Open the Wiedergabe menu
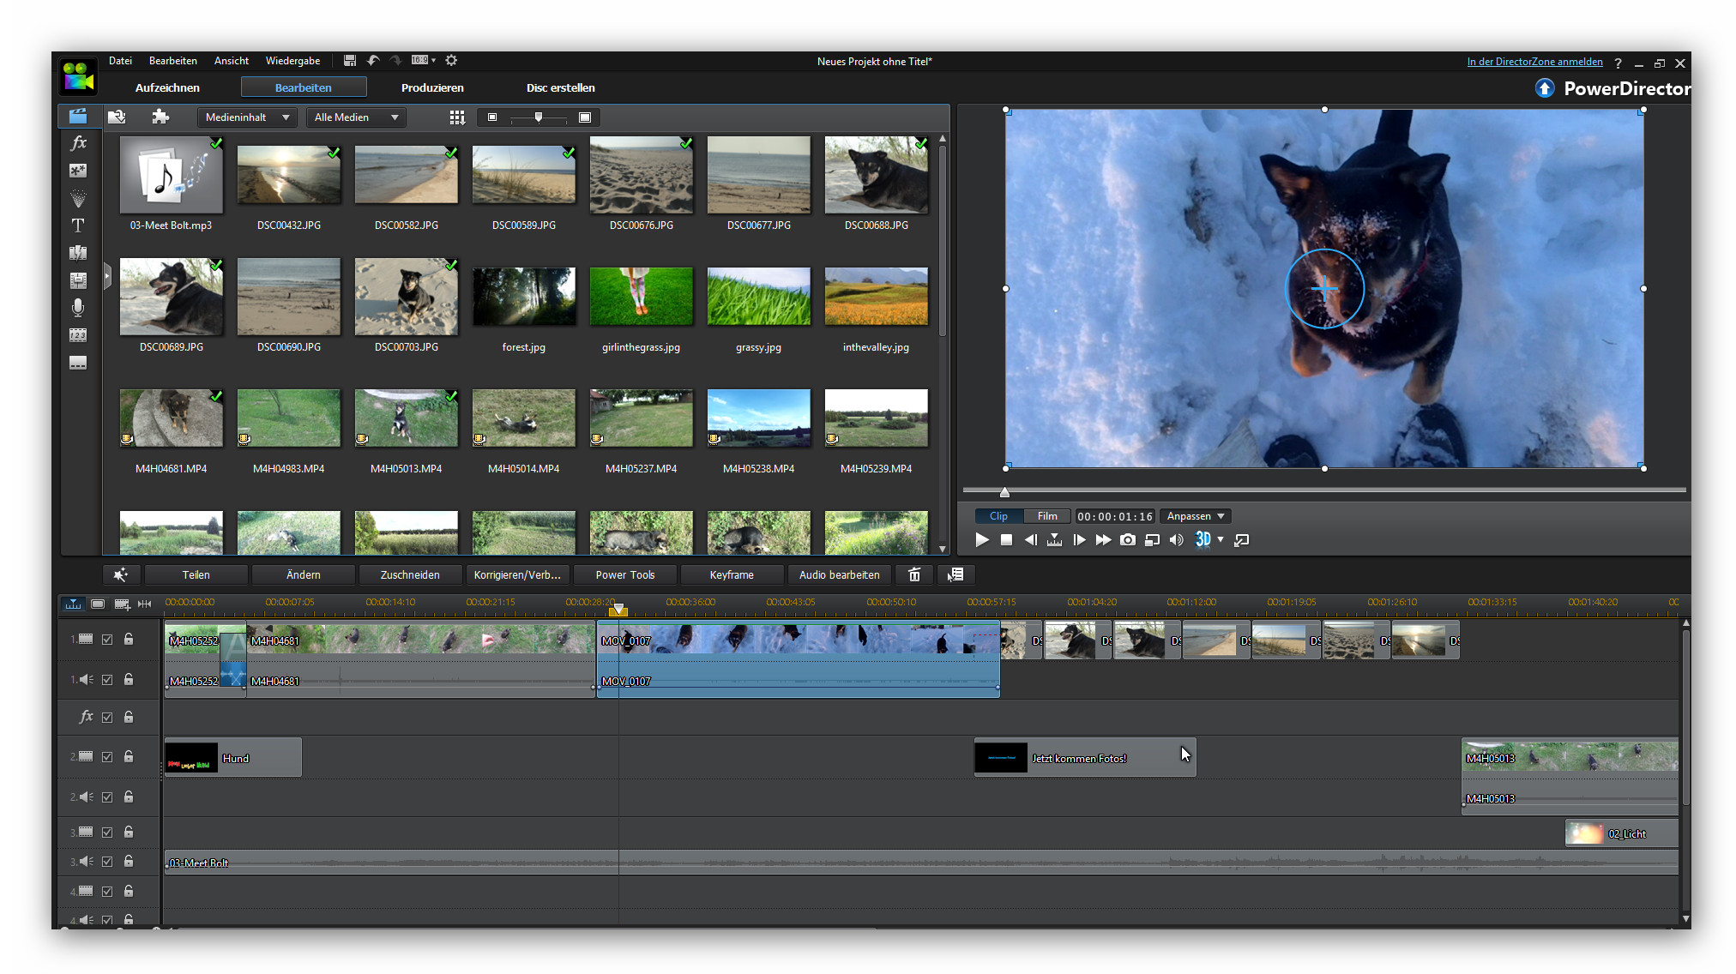1736x974 pixels. (292, 61)
